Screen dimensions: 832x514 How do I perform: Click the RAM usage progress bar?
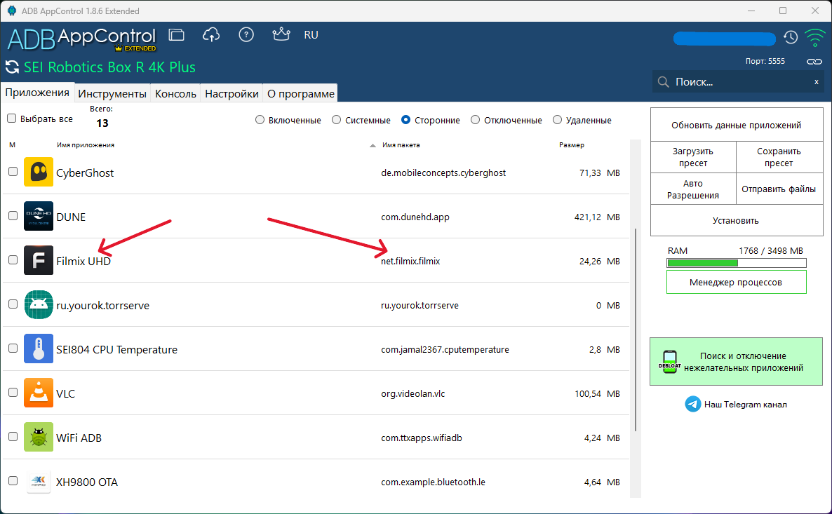737,263
